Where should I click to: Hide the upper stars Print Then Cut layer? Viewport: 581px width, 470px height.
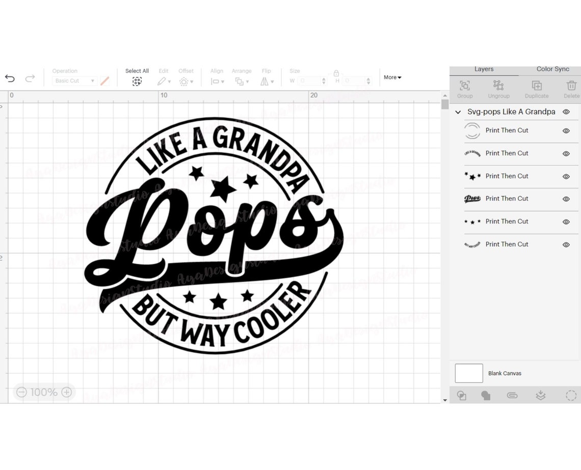pyautogui.click(x=566, y=177)
